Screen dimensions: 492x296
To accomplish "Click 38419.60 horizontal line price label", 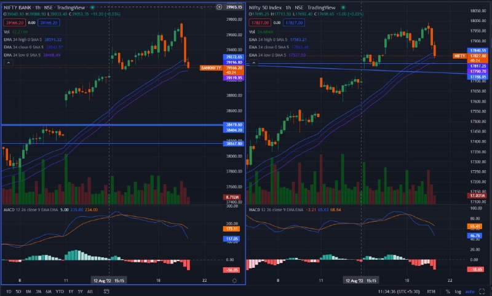I will click(x=234, y=125).
